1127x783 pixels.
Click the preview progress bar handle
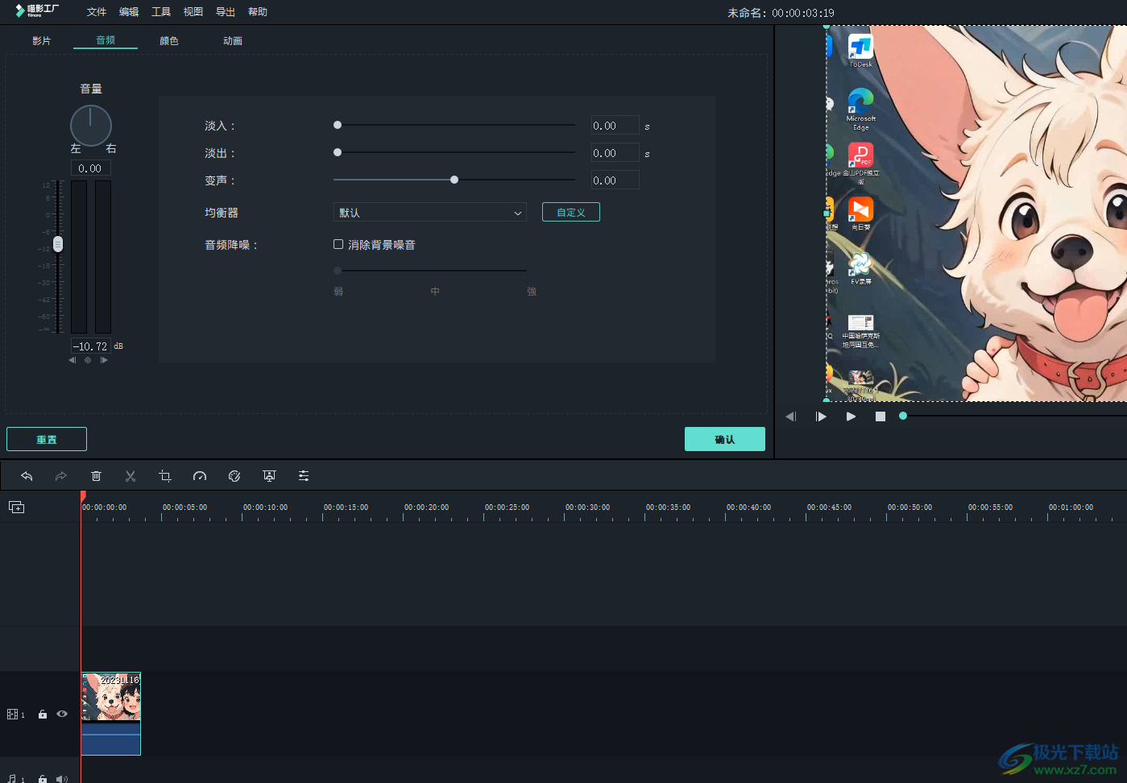tap(903, 416)
